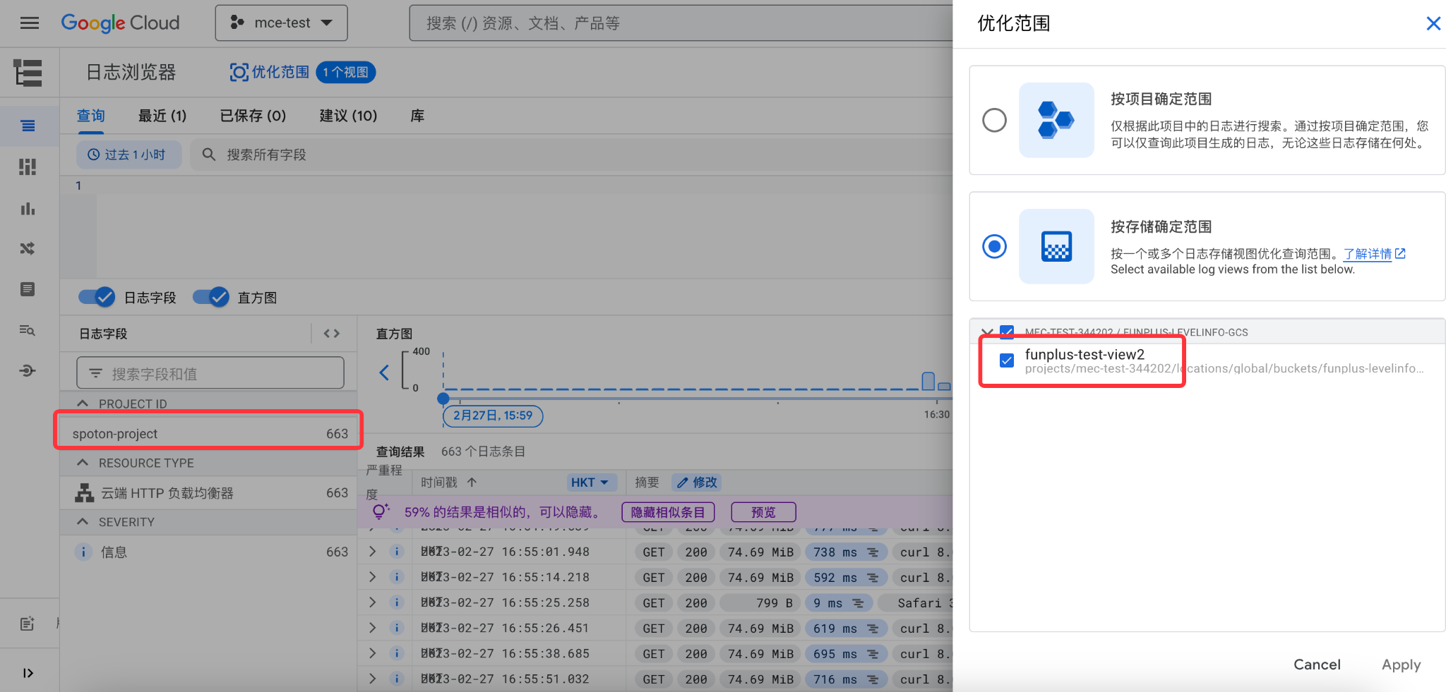The image size is (1446, 692).
Task: Switch to the 库 tab
Action: [x=417, y=116]
